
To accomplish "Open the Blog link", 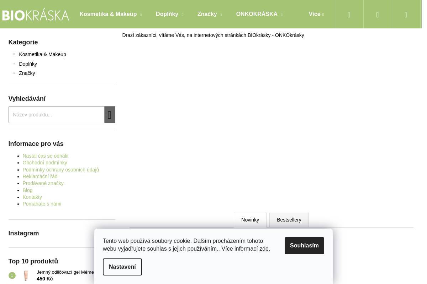I will tap(28, 190).
